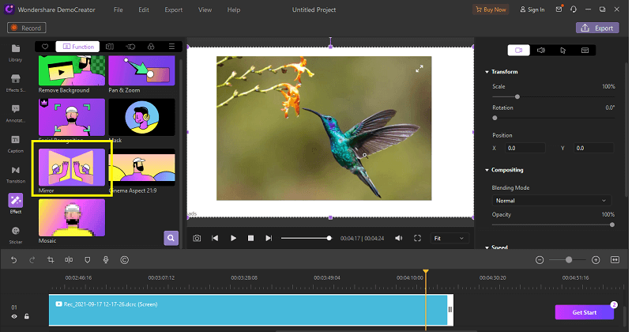Image resolution: width=632 pixels, height=332 pixels.
Task: Toggle track 01 lock
Action: click(x=27, y=317)
